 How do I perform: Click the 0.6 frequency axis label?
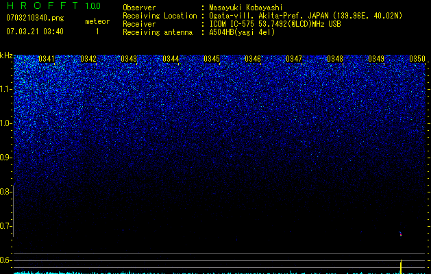[x=5, y=260]
